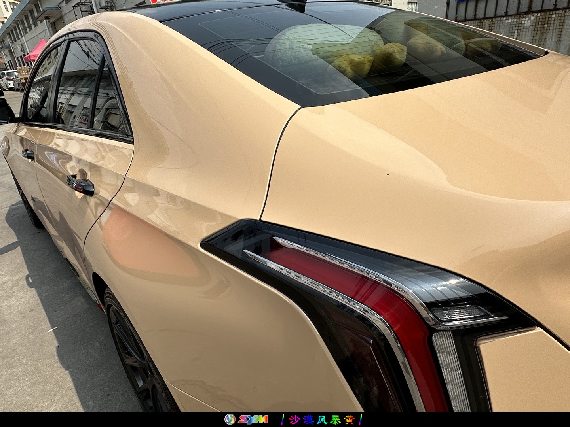Click the round SYM emblem icon
The width and height of the screenshot is (570, 427).
[x=230, y=419]
